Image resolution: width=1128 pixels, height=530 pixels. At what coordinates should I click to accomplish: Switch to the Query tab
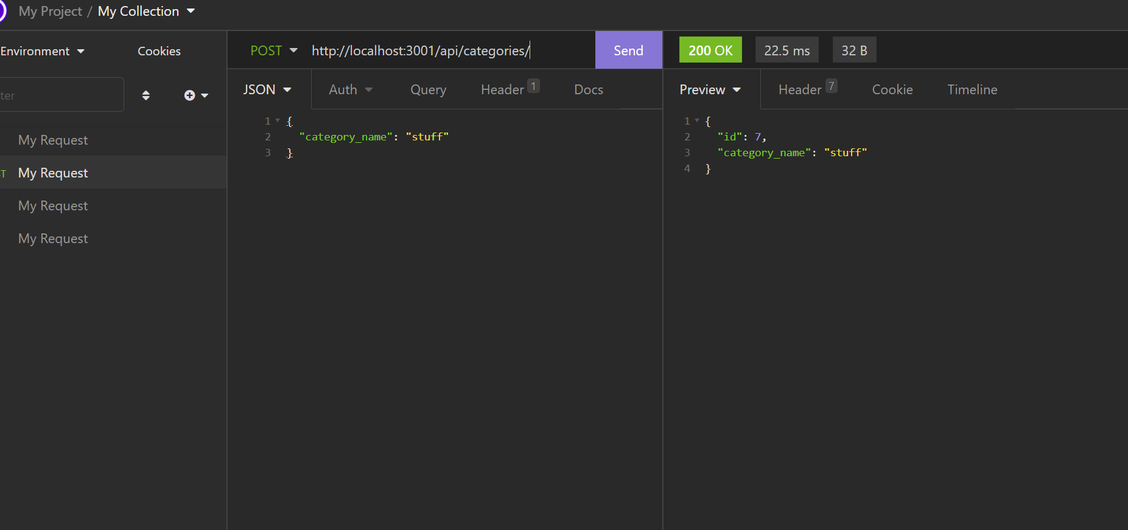428,89
